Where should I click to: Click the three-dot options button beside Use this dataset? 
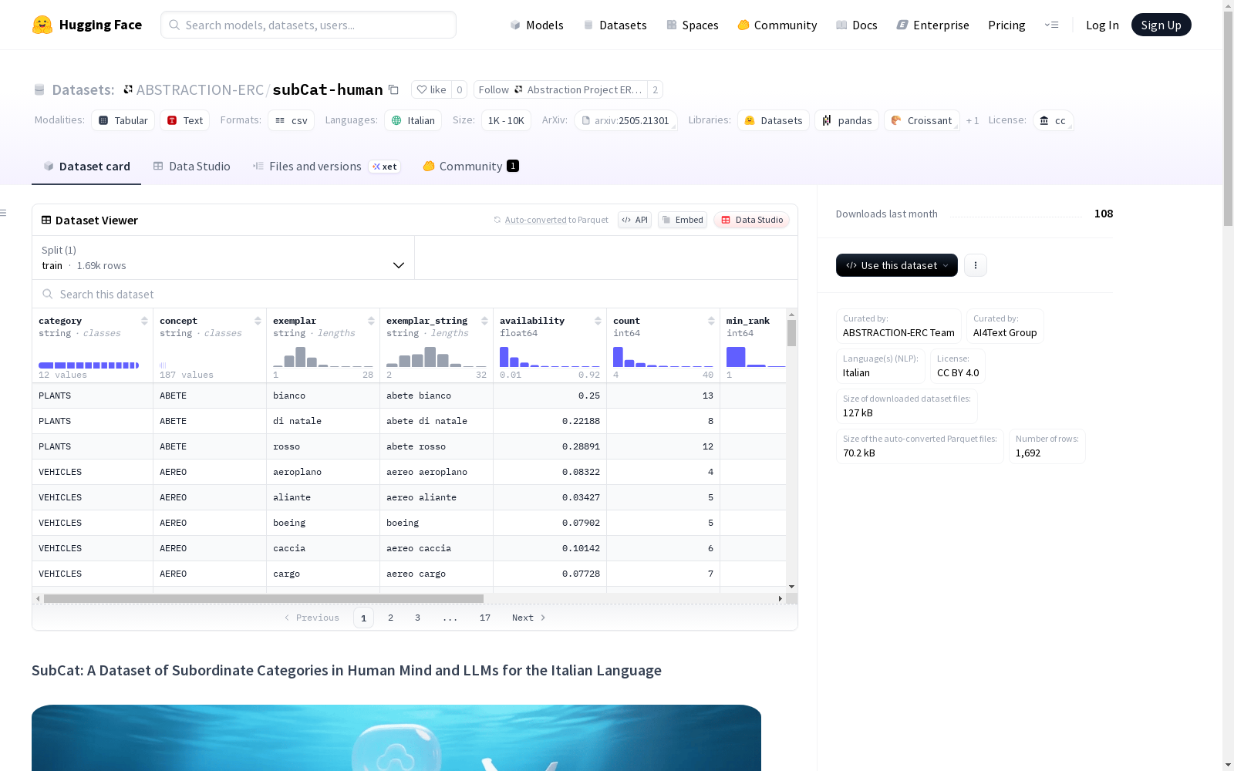[x=976, y=265]
